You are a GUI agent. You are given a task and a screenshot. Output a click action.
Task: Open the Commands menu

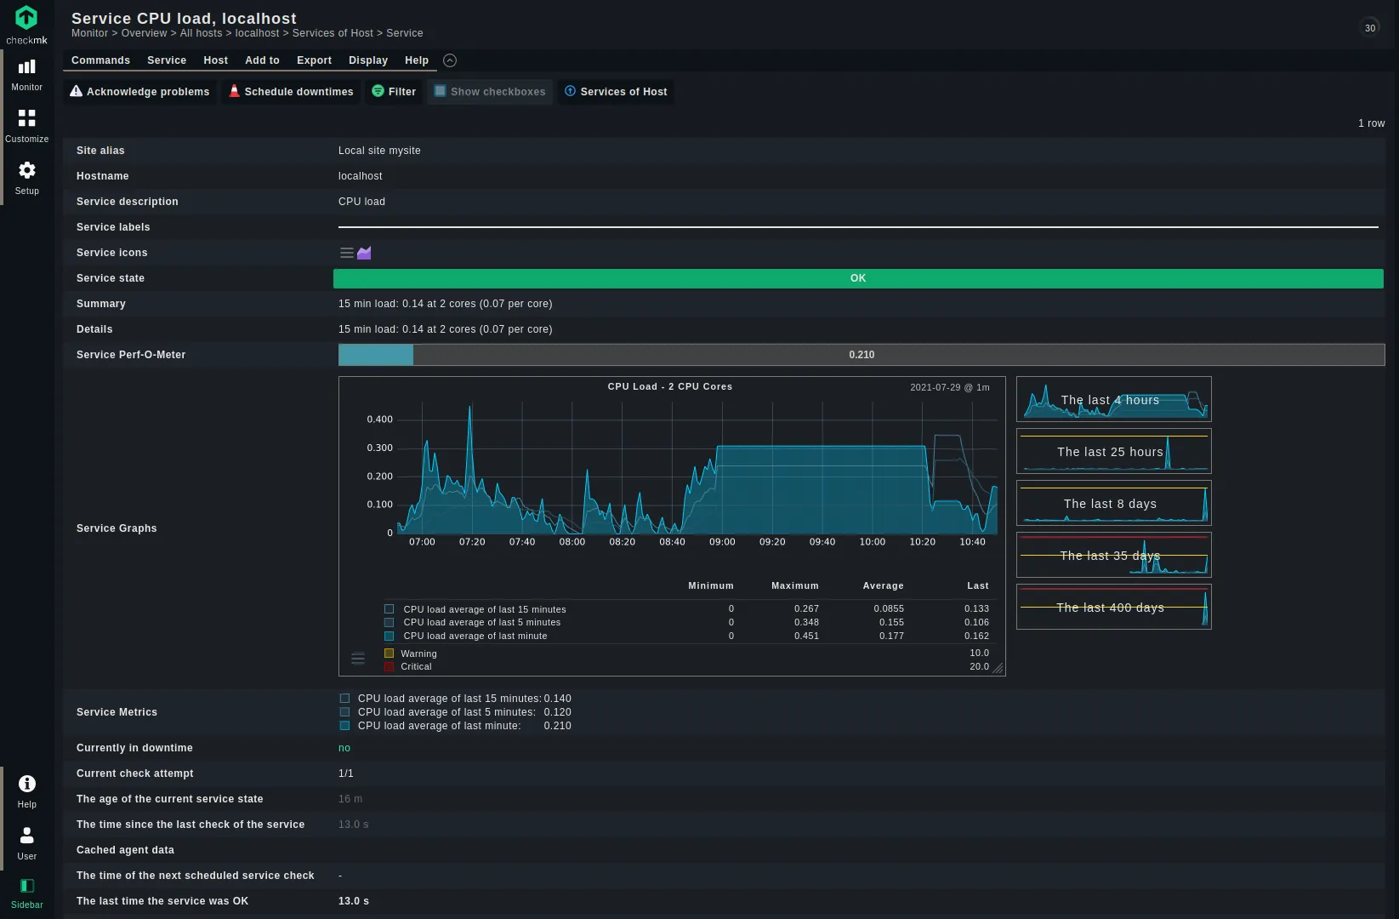[x=100, y=60]
